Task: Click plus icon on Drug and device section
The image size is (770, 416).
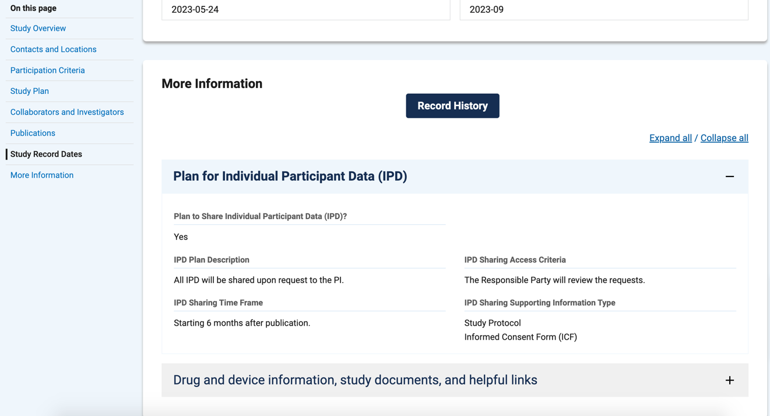Action: (729, 380)
